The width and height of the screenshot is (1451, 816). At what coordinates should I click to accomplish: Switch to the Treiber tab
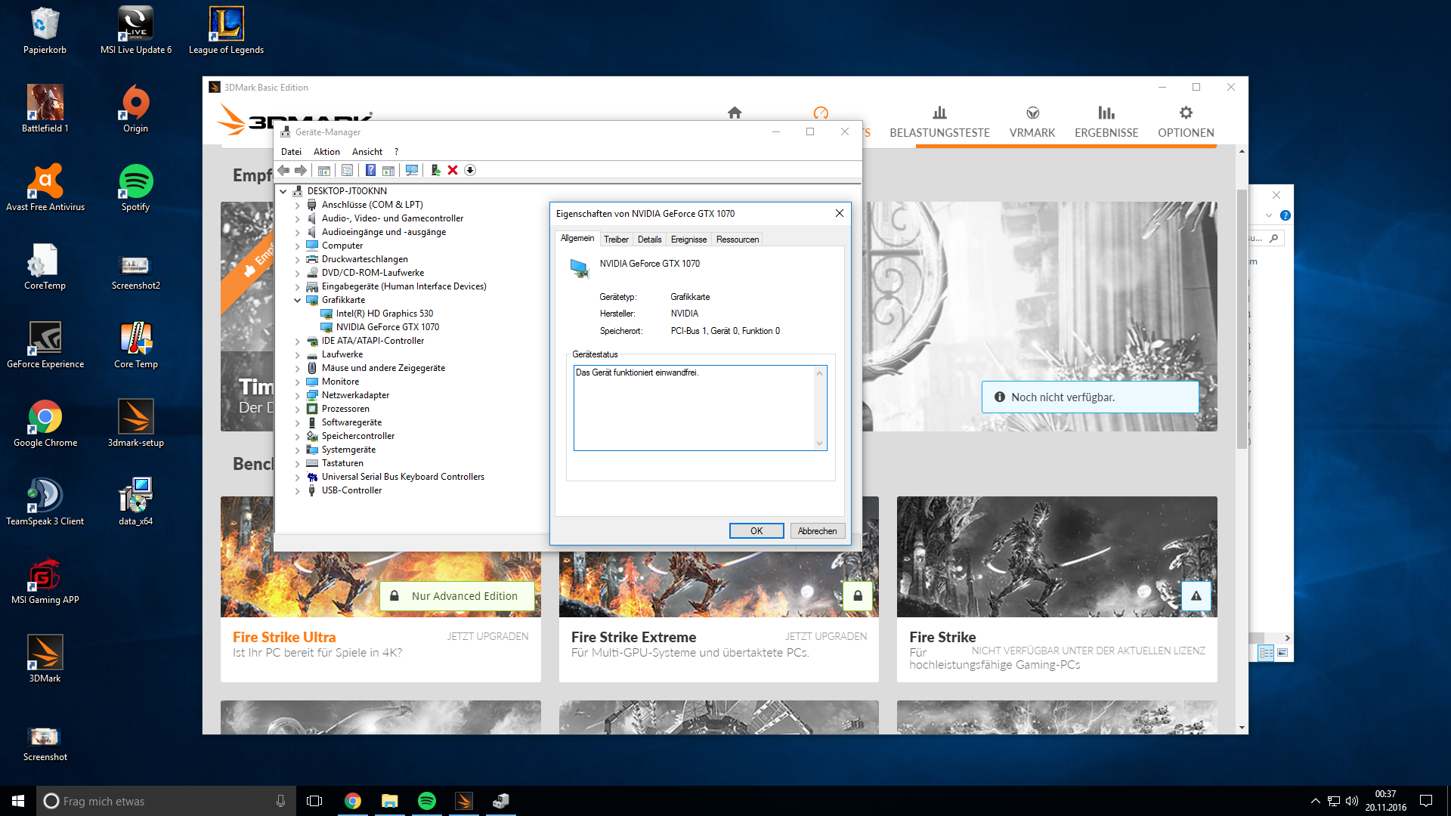(616, 240)
